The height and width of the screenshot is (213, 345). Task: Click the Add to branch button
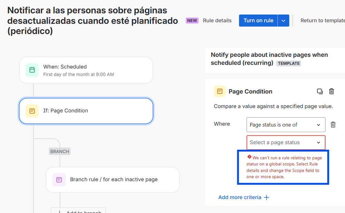(78, 211)
